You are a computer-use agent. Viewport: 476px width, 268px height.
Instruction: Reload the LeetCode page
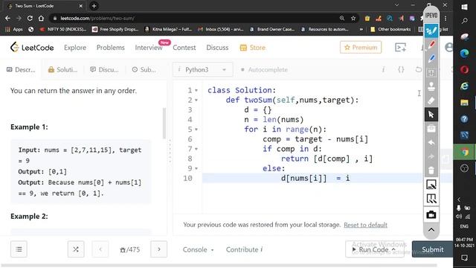pos(30,18)
